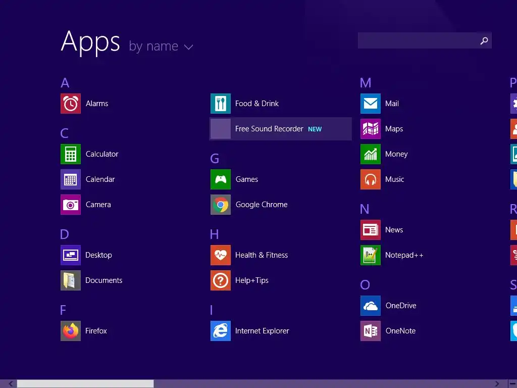
Task: Open the Health & Fitness heart icon
Action: (x=221, y=255)
